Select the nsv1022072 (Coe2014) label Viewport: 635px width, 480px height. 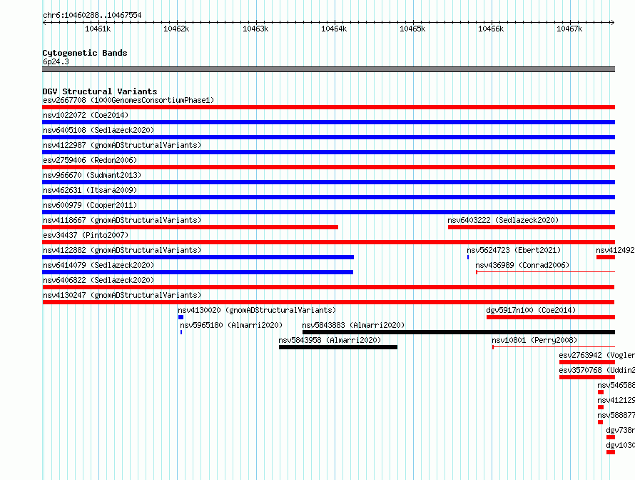click(86, 115)
